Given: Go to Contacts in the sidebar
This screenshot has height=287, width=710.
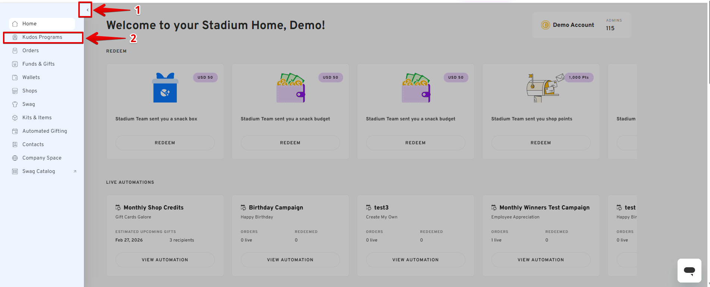Looking at the screenshot, I should [33, 145].
